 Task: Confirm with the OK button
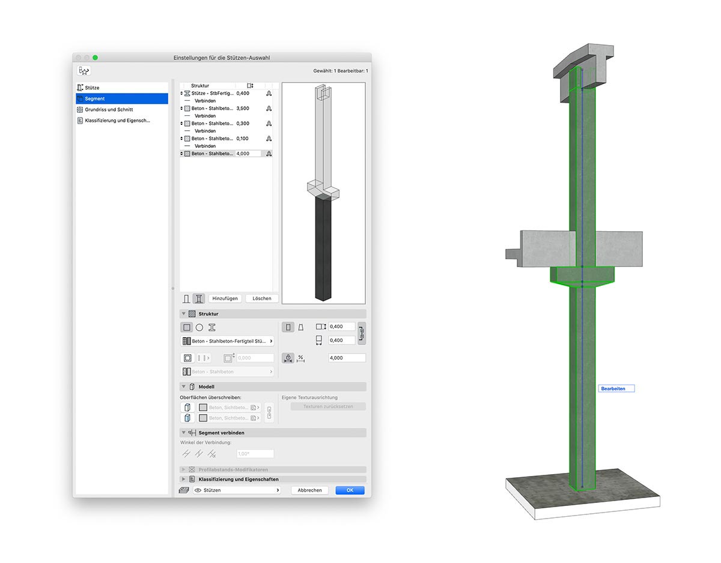tap(350, 490)
